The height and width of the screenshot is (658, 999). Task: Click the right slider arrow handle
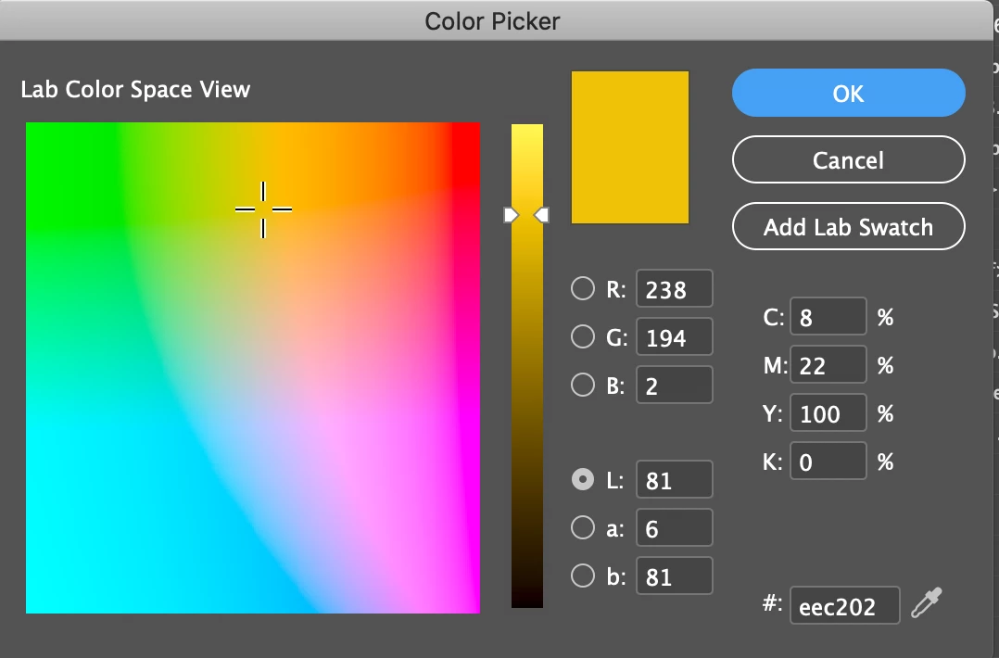click(x=543, y=215)
